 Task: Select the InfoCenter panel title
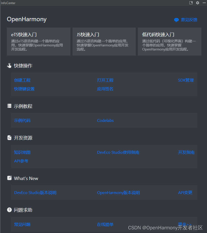tap(8, 3)
